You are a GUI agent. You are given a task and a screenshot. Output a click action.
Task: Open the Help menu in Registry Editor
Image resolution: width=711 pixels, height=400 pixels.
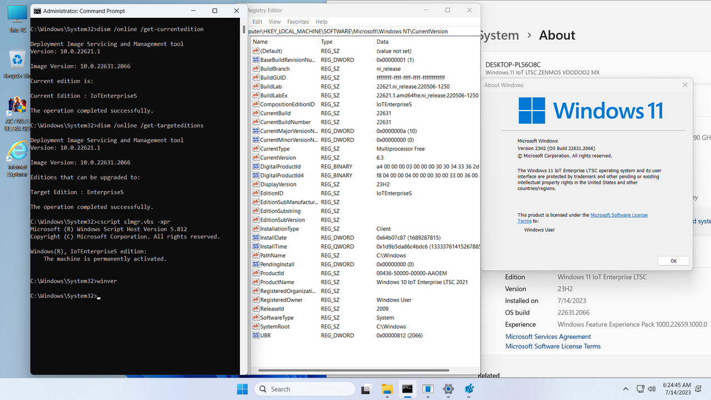coord(321,22)
